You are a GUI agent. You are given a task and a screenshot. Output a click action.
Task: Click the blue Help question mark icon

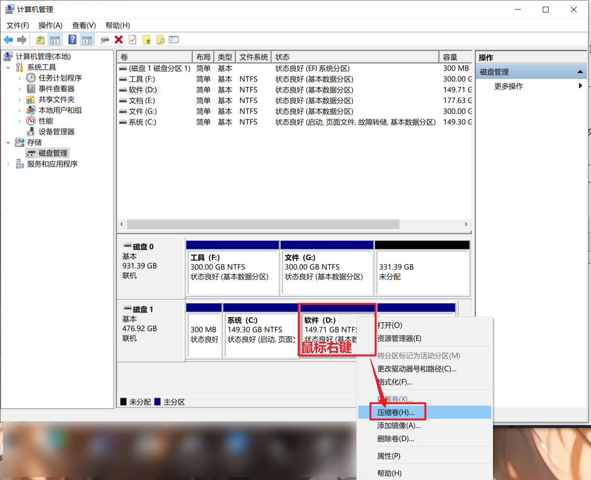coord(73,40)
